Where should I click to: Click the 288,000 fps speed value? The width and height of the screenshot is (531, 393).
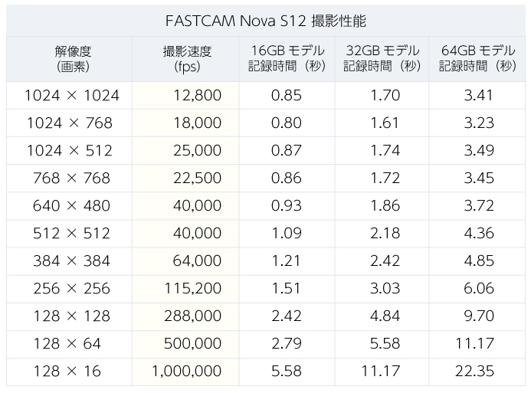pos(192,316)
